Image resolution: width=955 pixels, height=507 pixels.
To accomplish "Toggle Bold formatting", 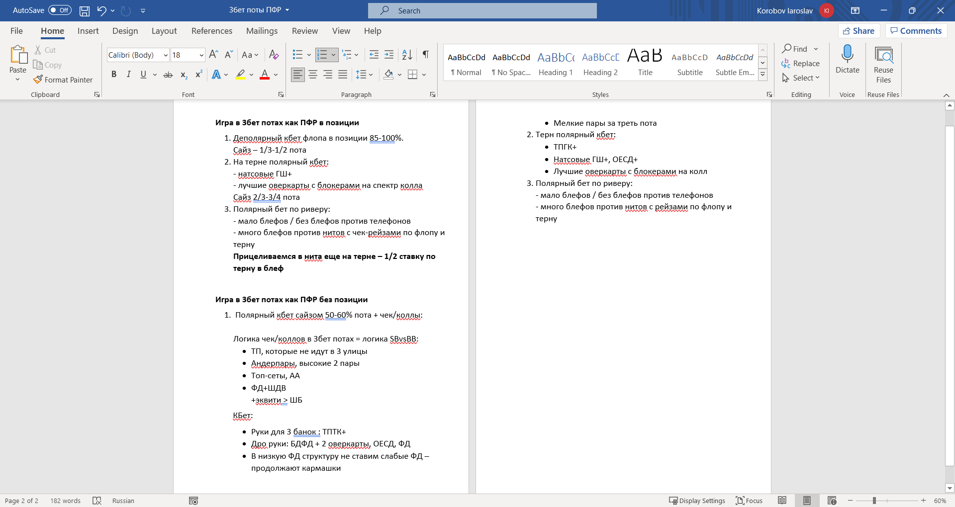I will (x=114, y=75).
